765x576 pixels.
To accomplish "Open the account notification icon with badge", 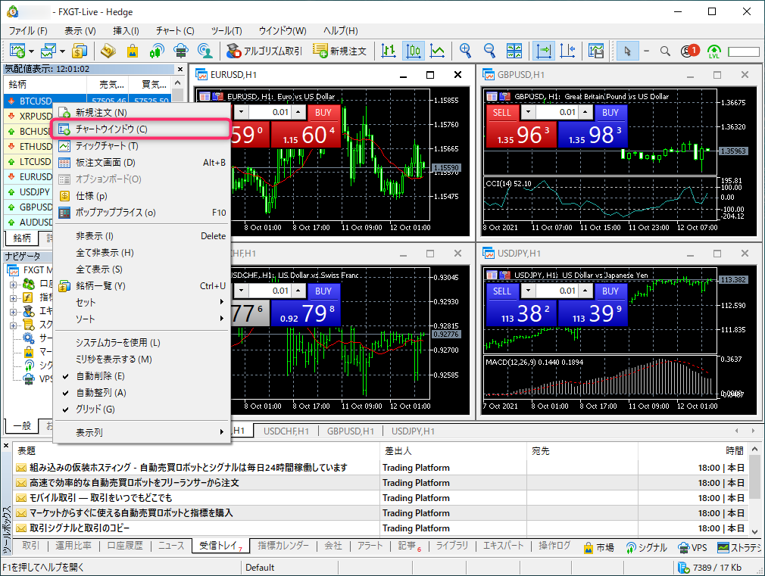I will click(689, 51).
